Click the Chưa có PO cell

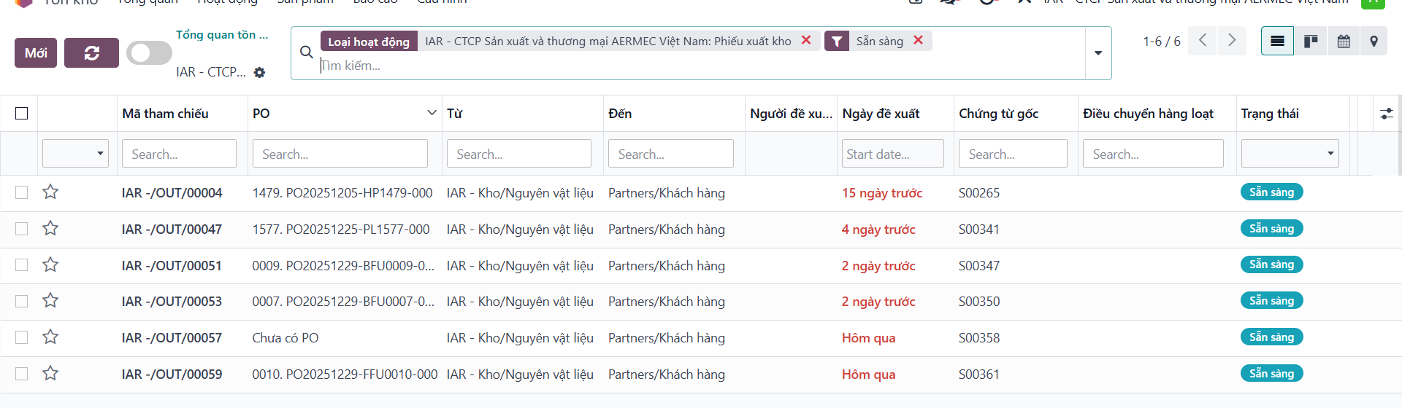coord(286,338)
